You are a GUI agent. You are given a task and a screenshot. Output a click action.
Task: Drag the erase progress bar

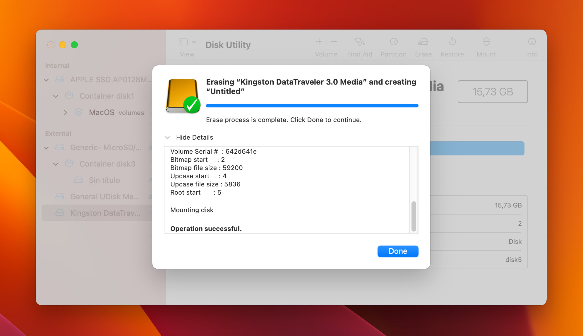tap(312, 106)
